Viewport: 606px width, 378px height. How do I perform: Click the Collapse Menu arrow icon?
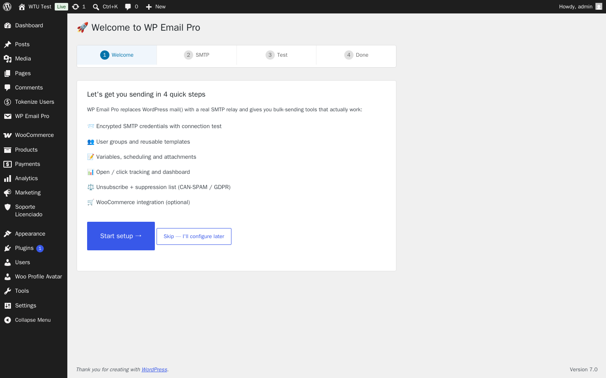[x=8, y=320]
